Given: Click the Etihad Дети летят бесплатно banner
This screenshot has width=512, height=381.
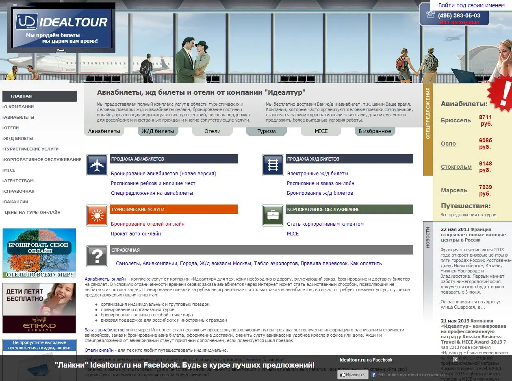Looking at the screenshot, I should [39, 308].
